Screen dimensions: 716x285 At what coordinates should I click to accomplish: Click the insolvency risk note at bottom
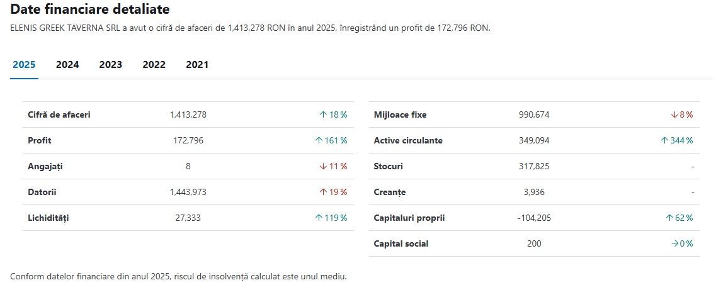tap(179, 276)
